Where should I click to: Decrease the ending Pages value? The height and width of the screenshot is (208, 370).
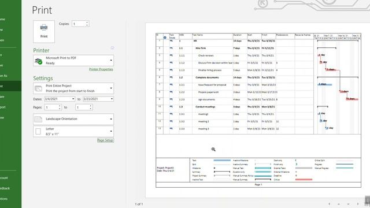tap(91, 109)
